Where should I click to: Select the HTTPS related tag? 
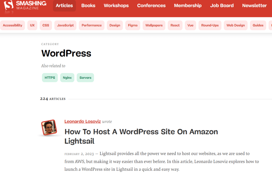coord(50,77)
